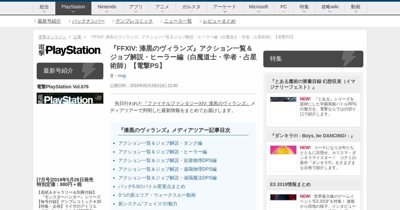This screenshot has width=400, height=210.
Task: Open the ファイナルファンタジーXIV: 漆黒のヴィランズ link
Action: pyautogui.click(x=197, y=103)
